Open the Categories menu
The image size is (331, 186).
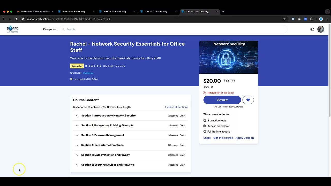49,29
